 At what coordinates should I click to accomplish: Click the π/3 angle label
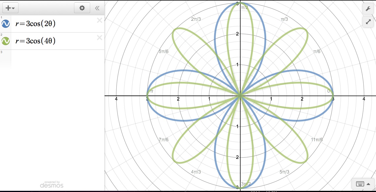(284, 19)
